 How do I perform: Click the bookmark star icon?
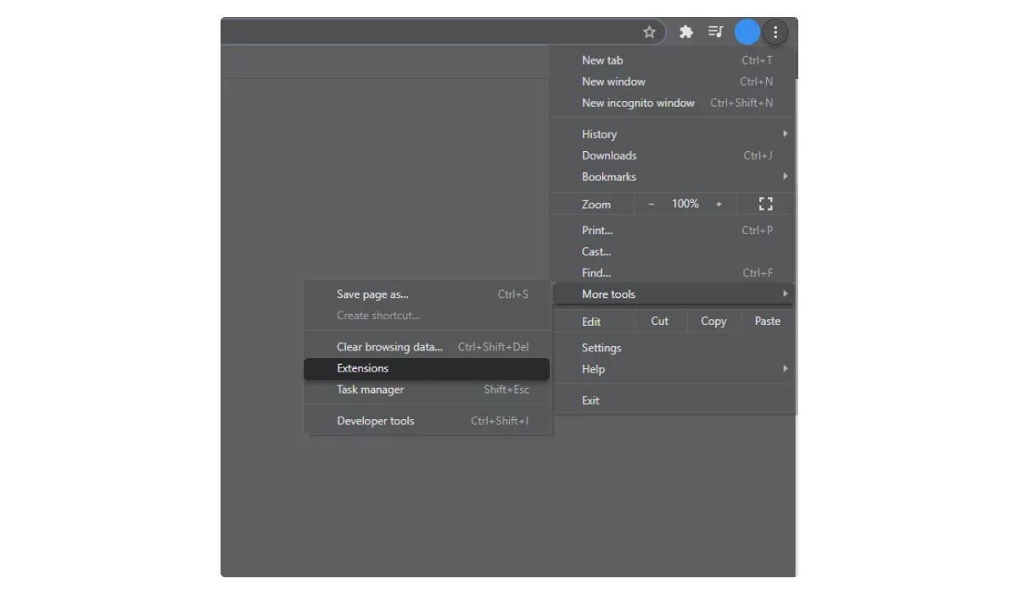pyautogui.click(x=649, y=32)
